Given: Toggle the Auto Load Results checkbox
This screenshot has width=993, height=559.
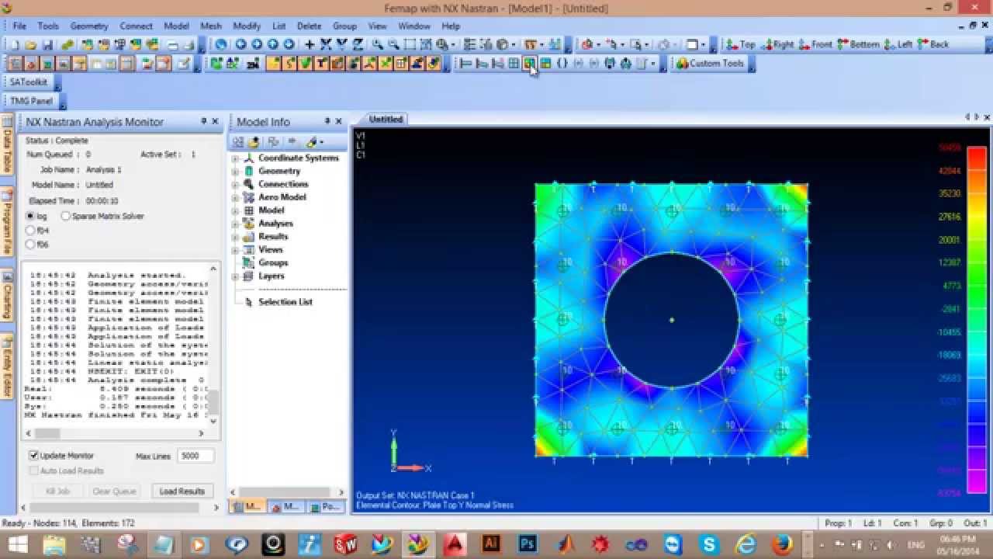Looking at the screenshot, I should 33,470.
